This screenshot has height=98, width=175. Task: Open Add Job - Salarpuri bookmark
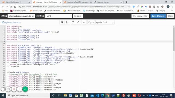(145, 11)
